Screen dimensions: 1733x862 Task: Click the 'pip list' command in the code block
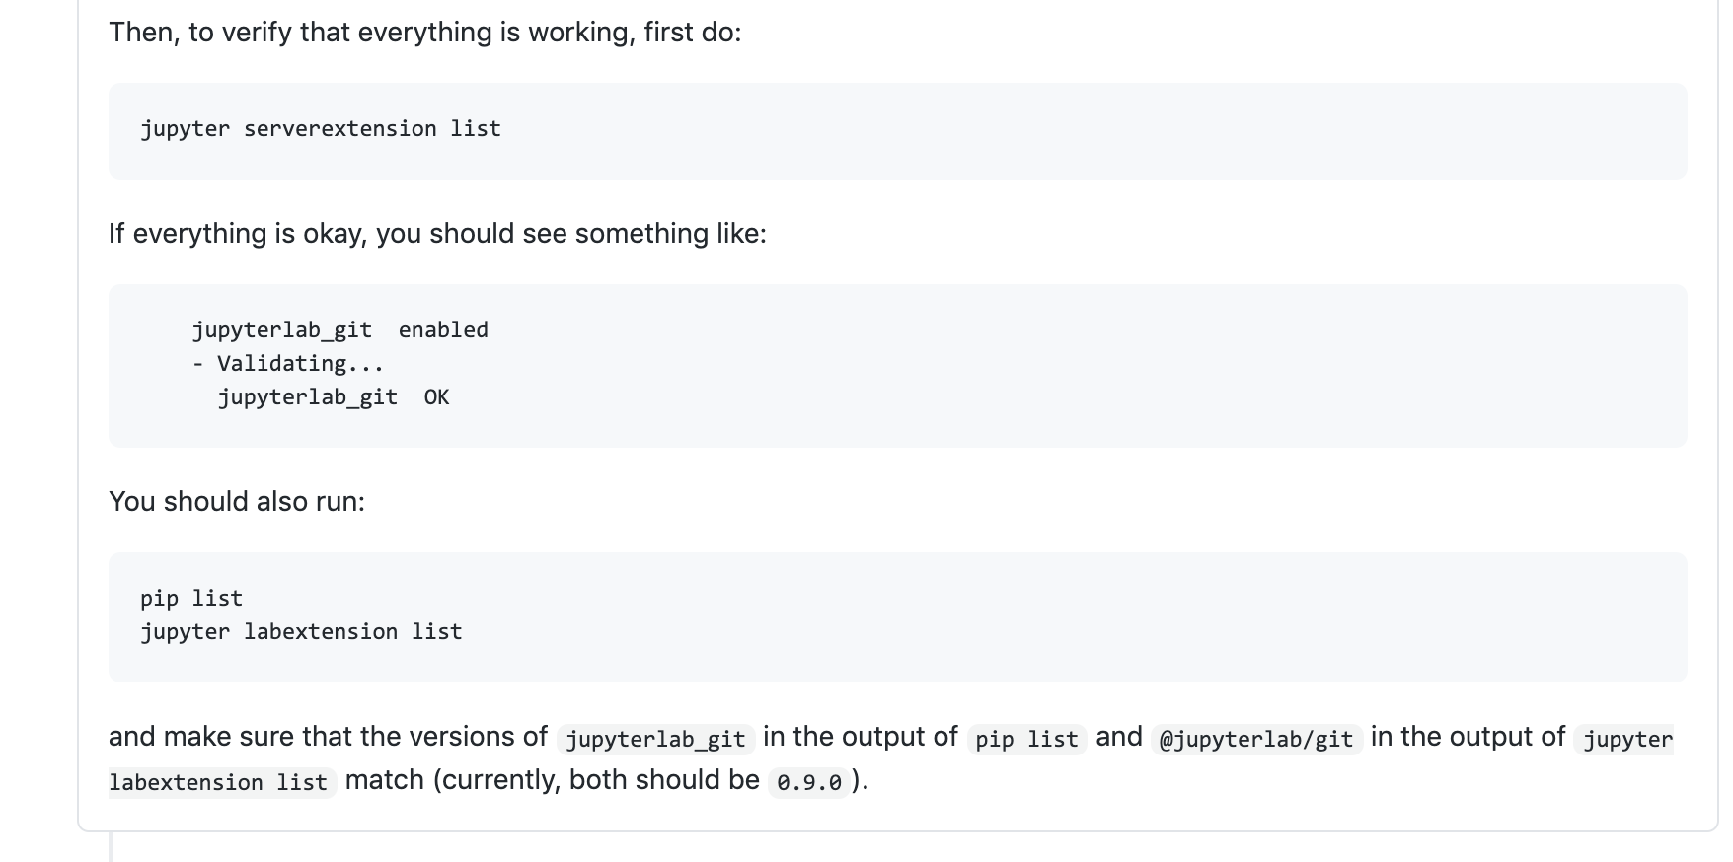point(191,599)
